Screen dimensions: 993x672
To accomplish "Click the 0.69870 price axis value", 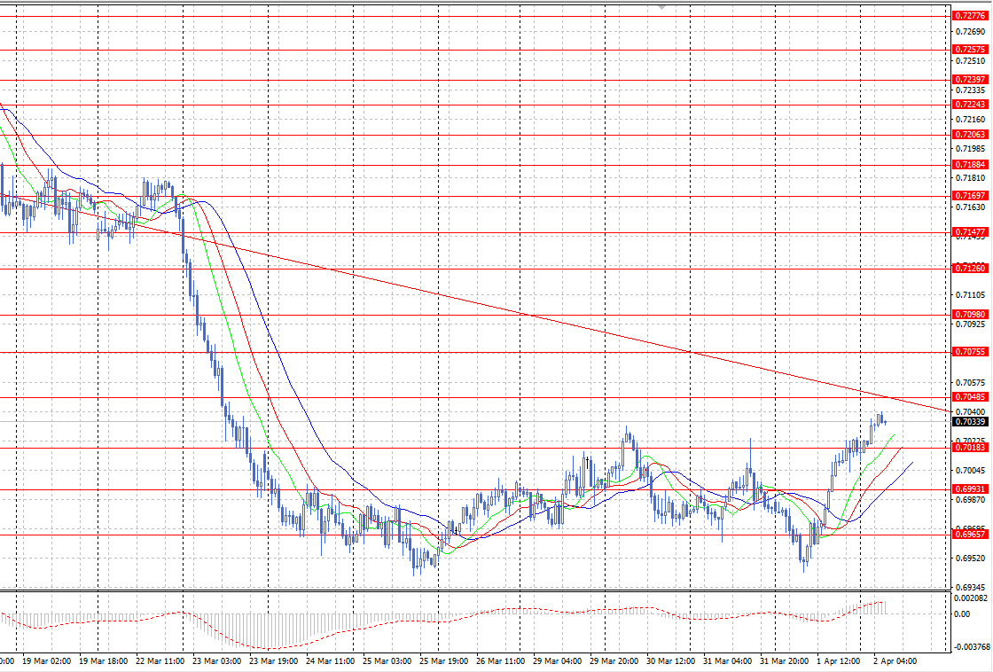I will tap(970, 500).
